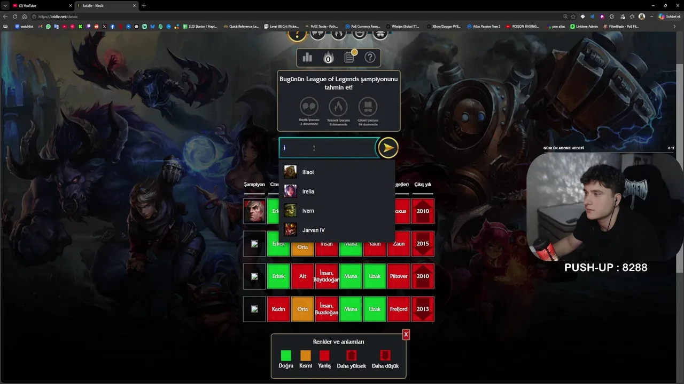Open the browser zoom magnifier icon
The image size is (684, 384).
pyautogui.click(x=565, y=17)
